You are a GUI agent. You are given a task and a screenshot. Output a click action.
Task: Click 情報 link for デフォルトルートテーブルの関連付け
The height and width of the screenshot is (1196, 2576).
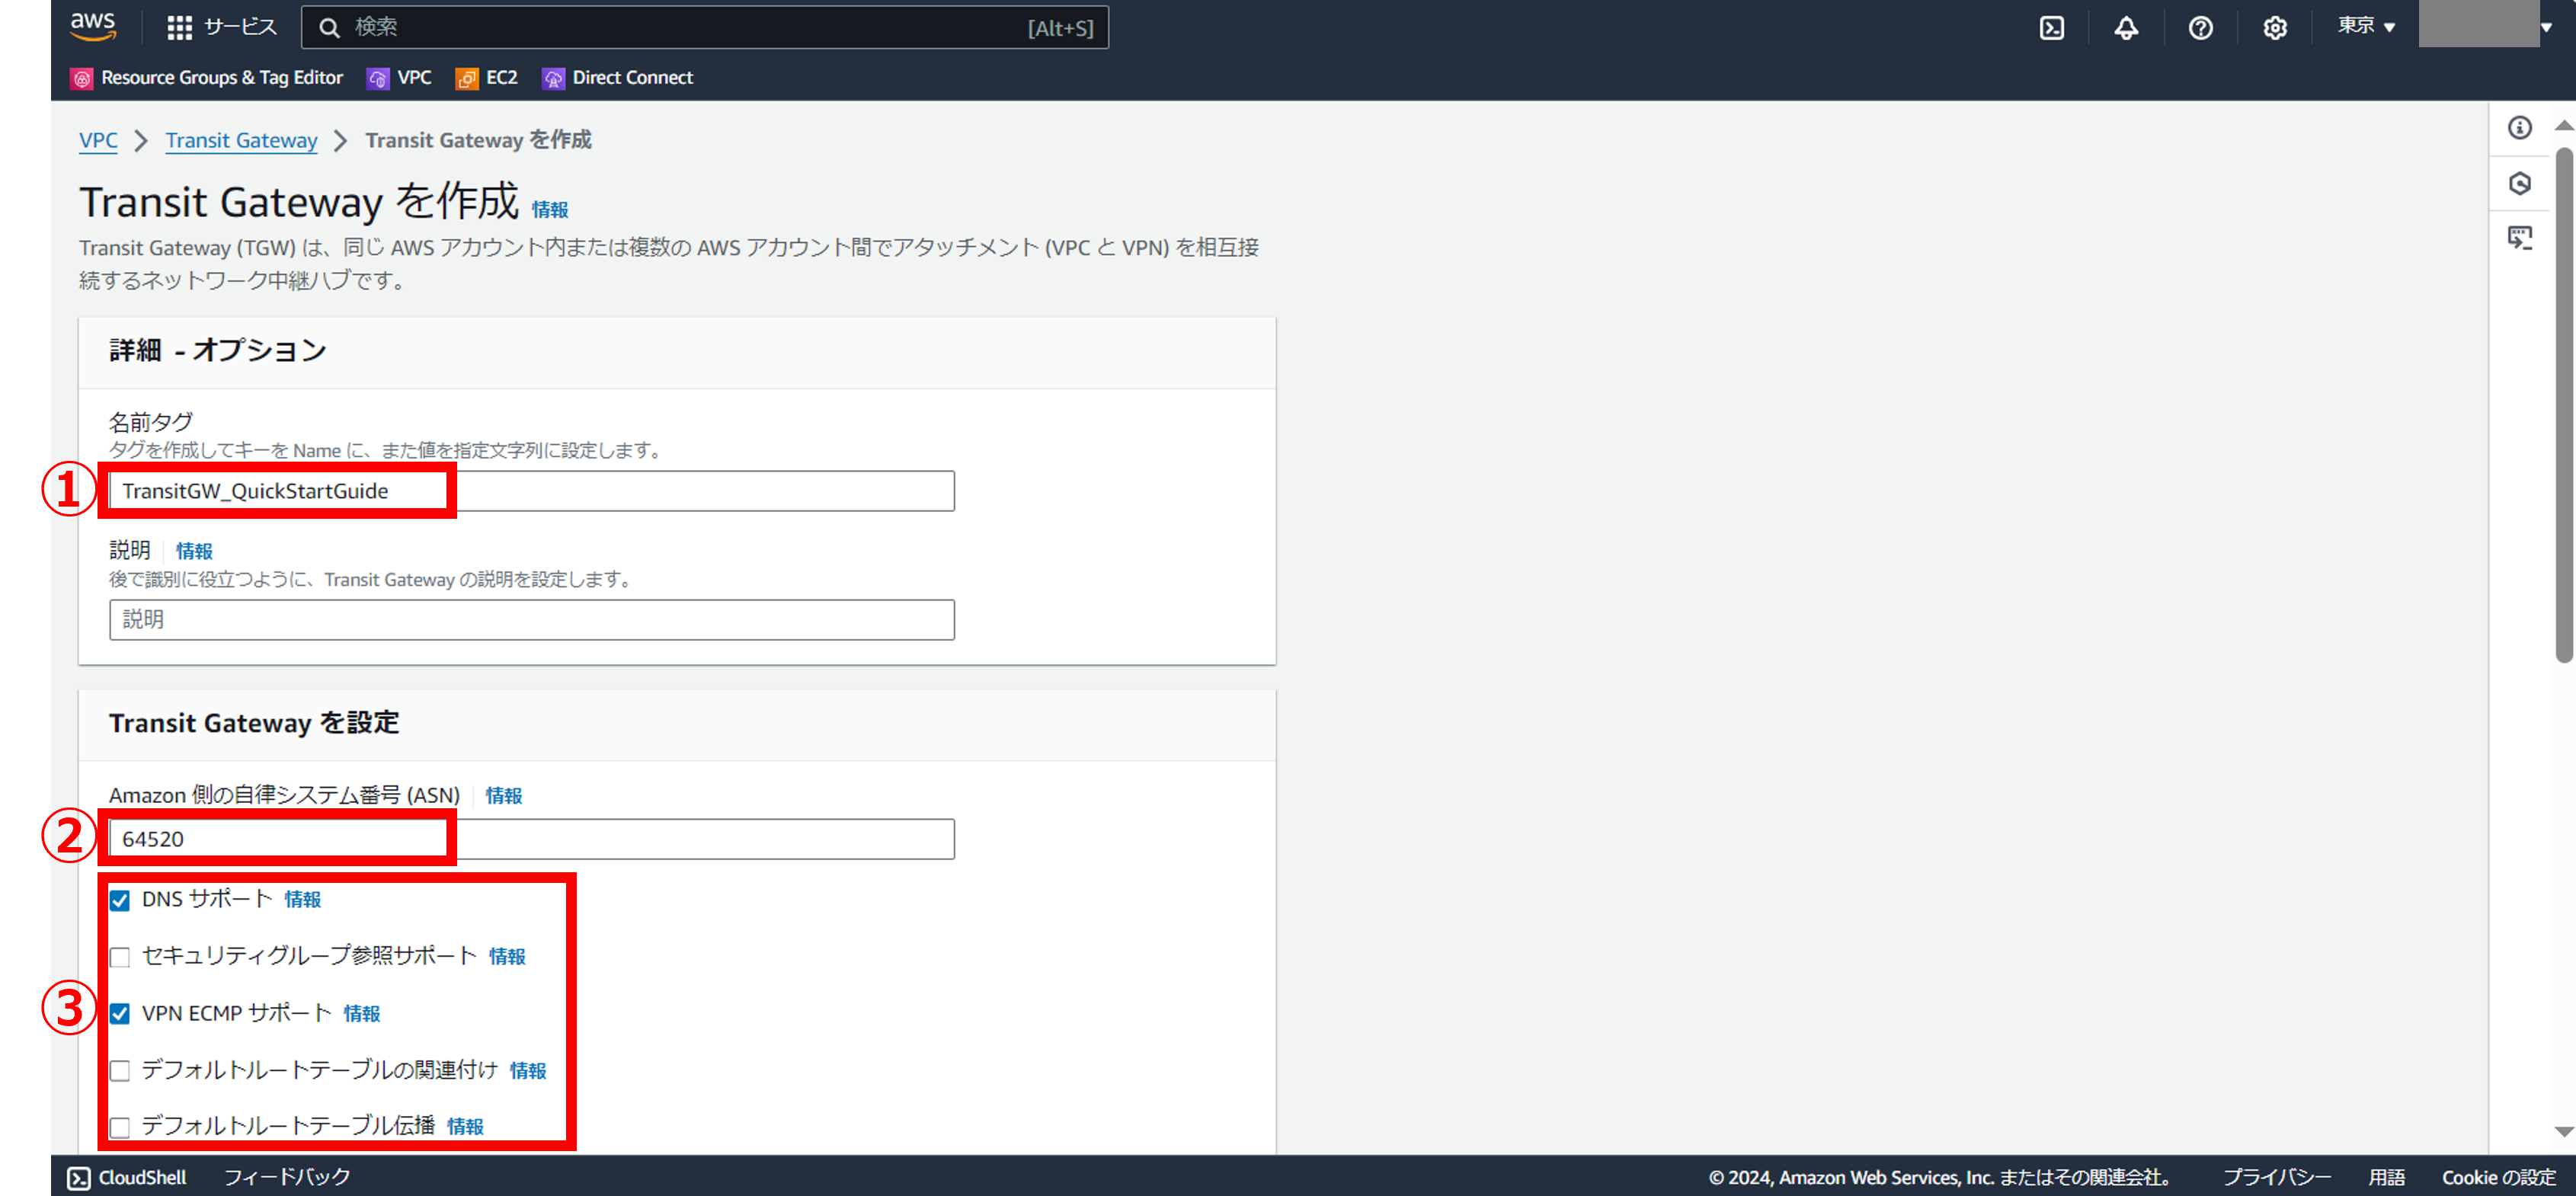[528, 1071]
